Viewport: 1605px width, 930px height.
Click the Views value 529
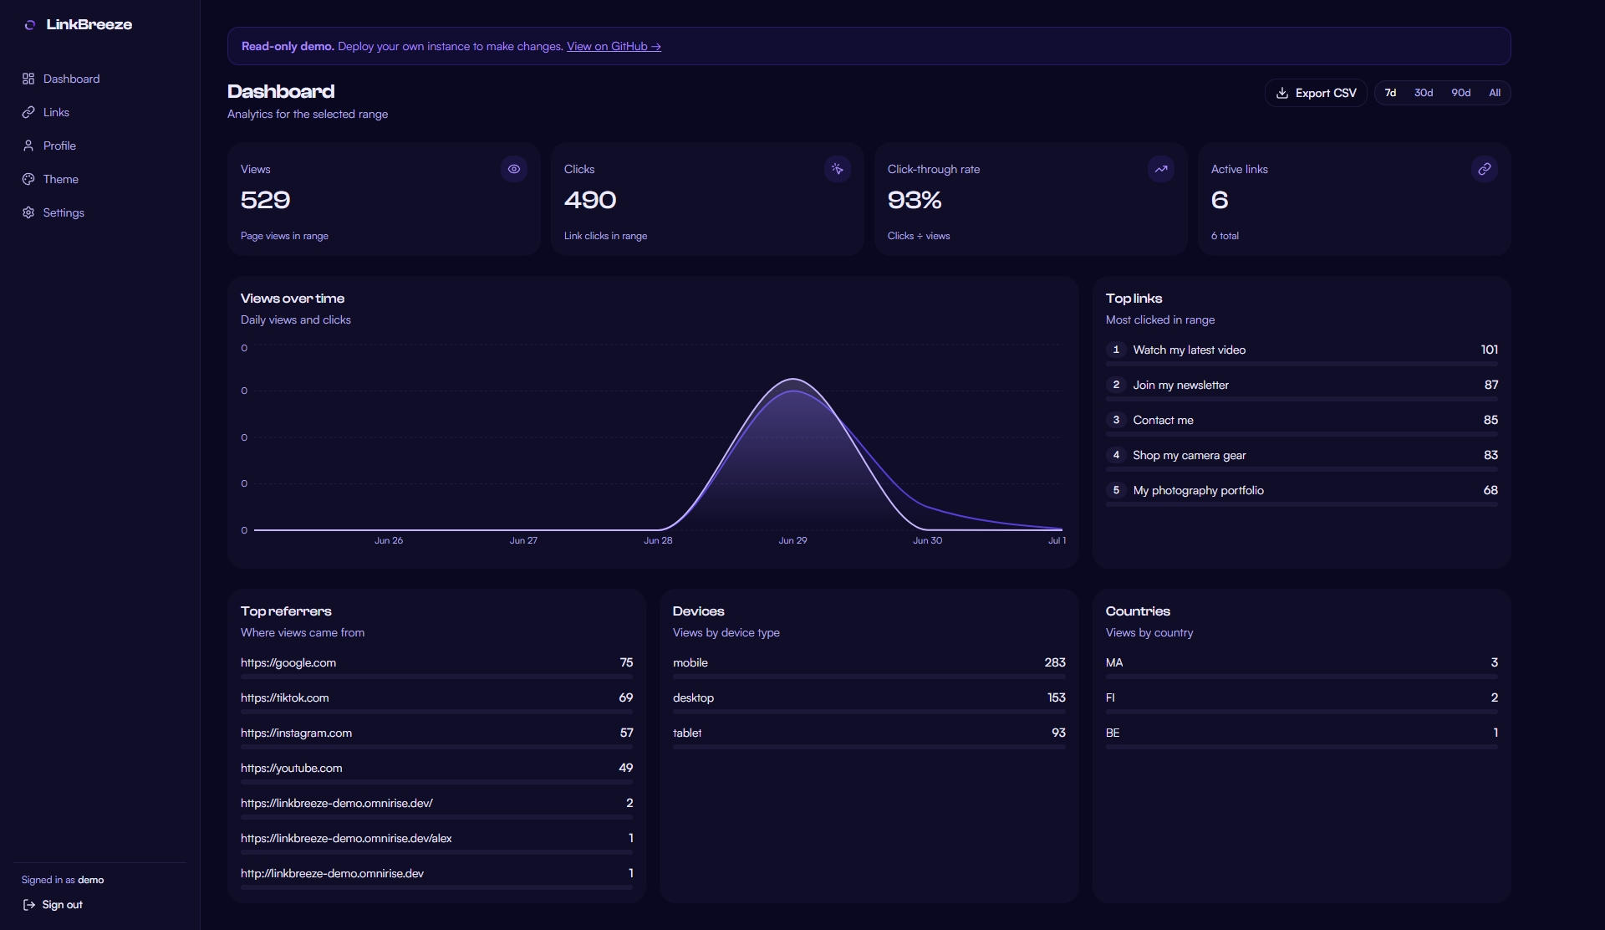point(265,200)
